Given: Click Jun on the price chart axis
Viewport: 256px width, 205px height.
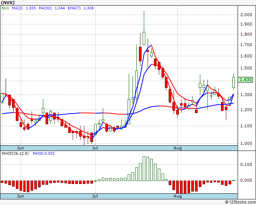Looking at the screenshot, I should (x=20, y=148).
